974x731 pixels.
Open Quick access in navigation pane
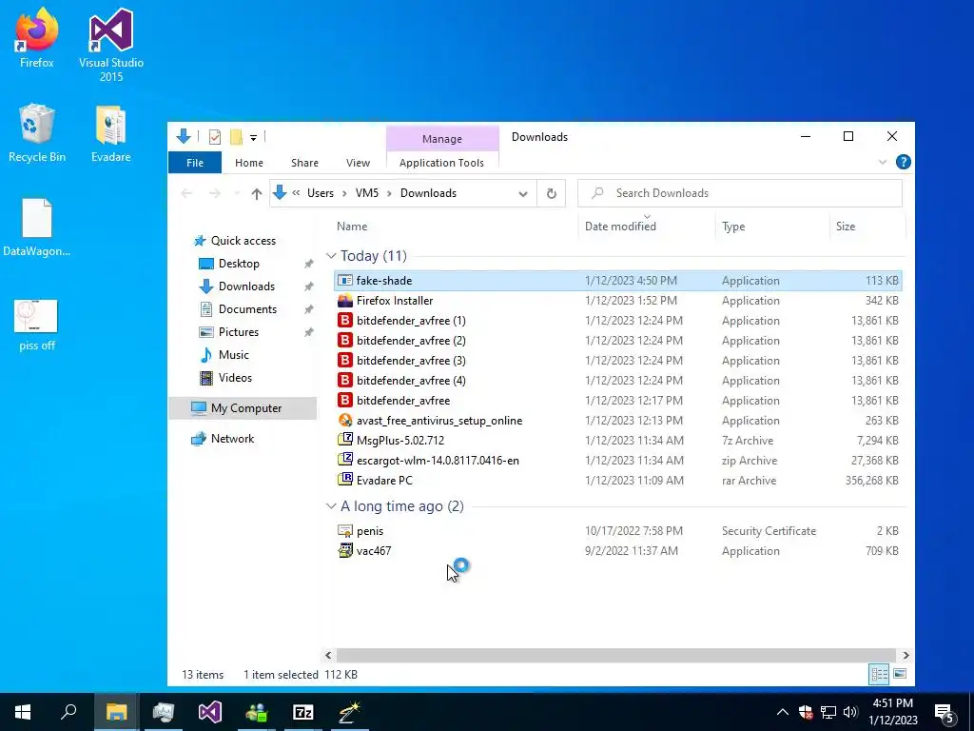pyautogui.click(x=243, y=241)
